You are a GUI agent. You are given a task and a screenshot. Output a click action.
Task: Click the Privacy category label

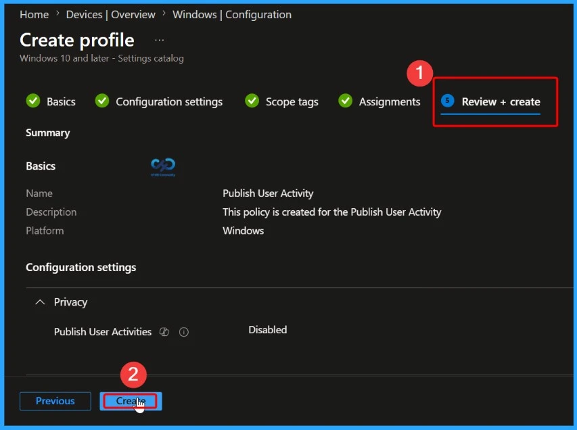point(70,302)
